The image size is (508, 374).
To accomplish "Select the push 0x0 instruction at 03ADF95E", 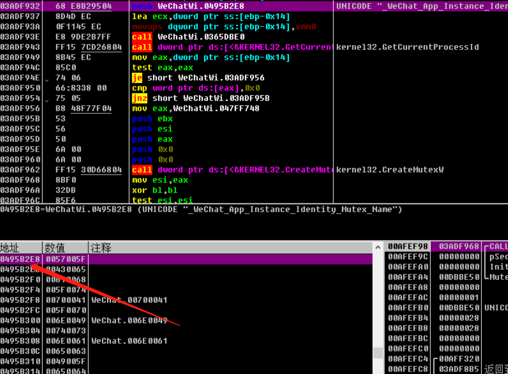I will point(152,149).
